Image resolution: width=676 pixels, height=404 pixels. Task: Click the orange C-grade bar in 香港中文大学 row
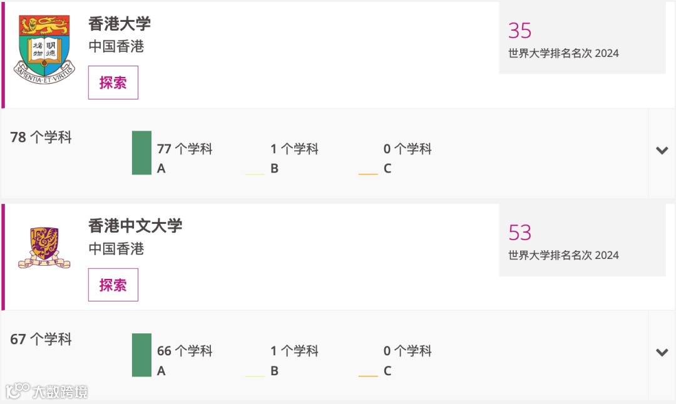click(368, 376)
